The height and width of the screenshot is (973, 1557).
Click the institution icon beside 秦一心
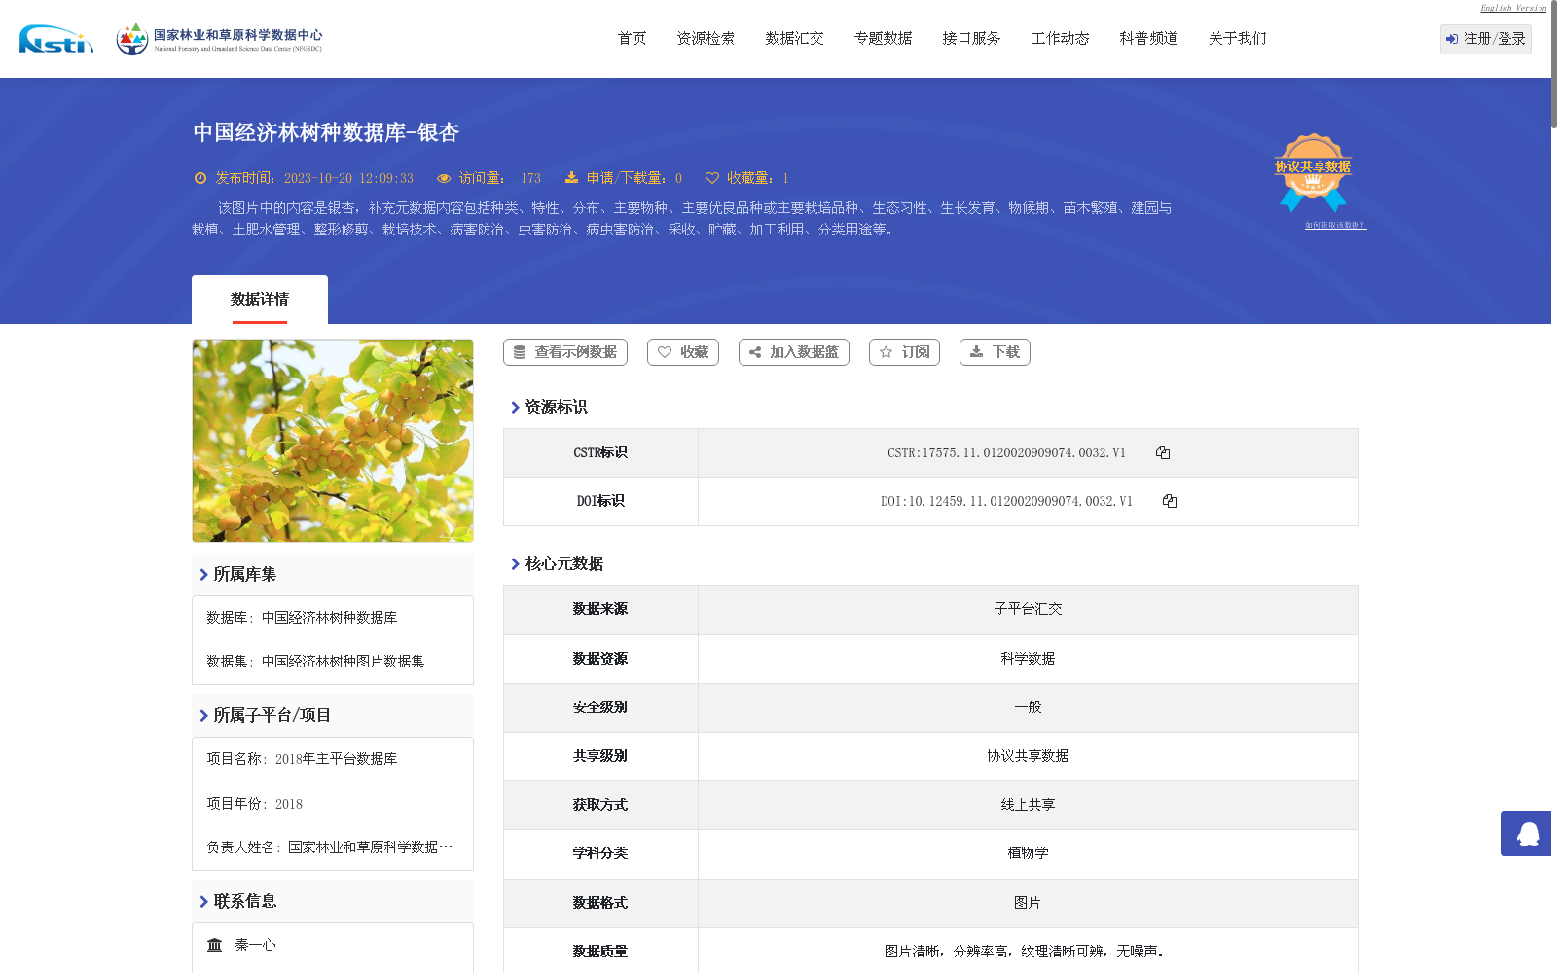(215, 945)
